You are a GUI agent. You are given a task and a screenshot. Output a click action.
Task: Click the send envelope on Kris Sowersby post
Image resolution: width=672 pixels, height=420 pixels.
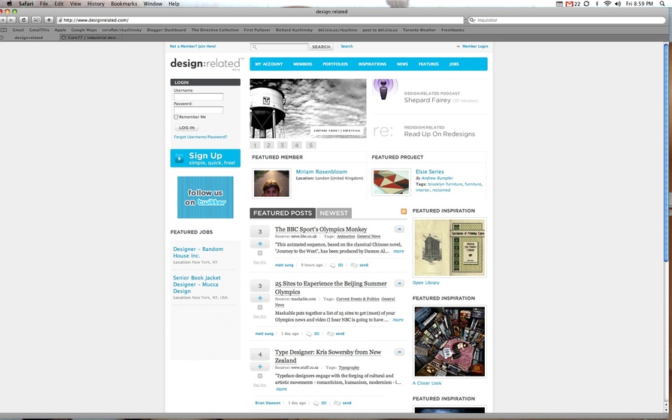click(x=338, y=403)
